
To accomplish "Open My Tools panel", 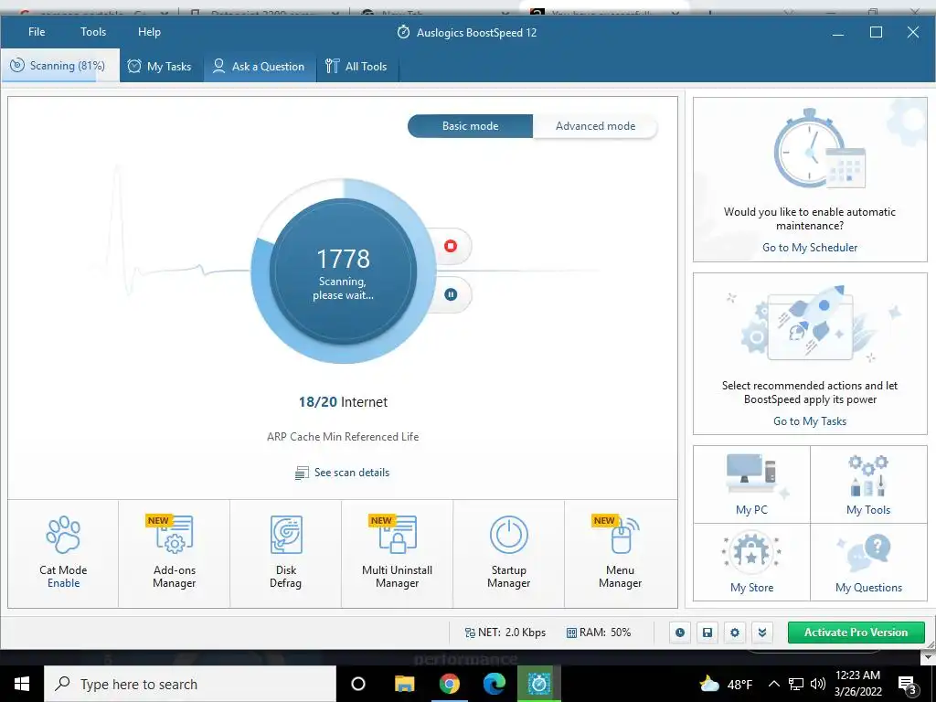I will point(868,484).
